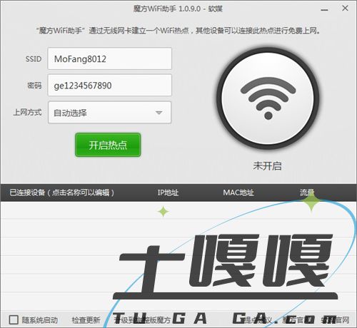This screenshot has height=328, width=357.
Task: Click the MAC地址 column header
Action: click(238, 193)
